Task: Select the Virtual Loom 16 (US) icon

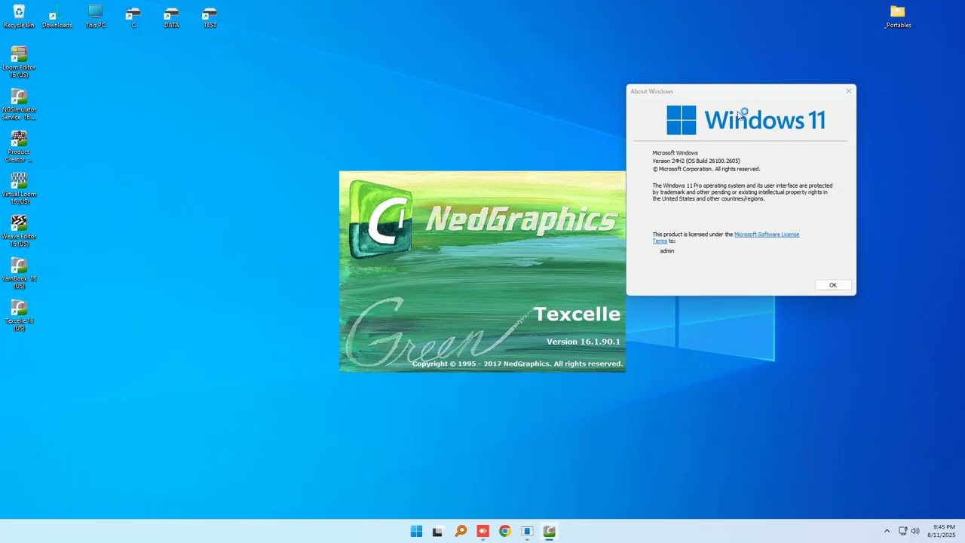Action: point(19,189)
